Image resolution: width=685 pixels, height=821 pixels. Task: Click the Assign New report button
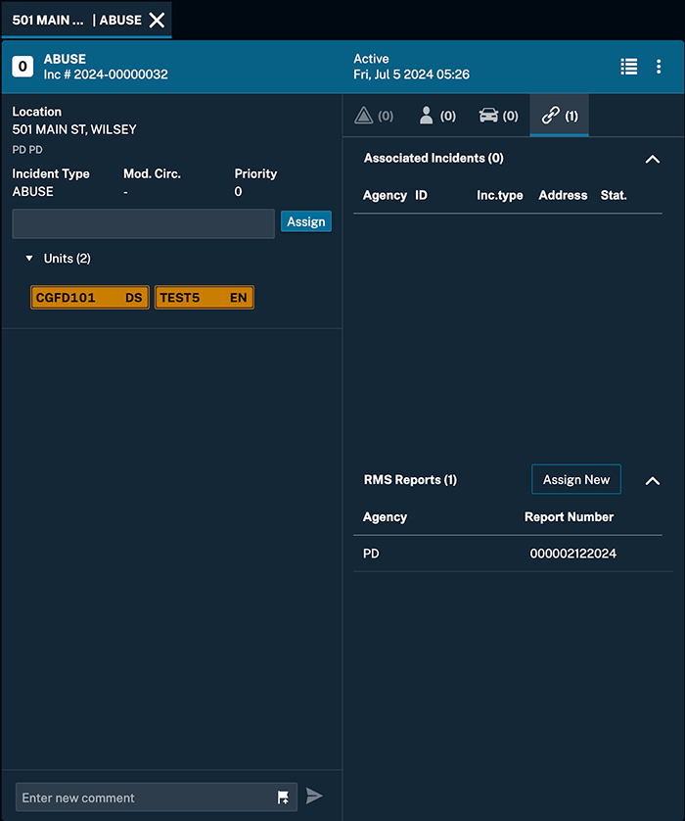(x=576, y=480)
